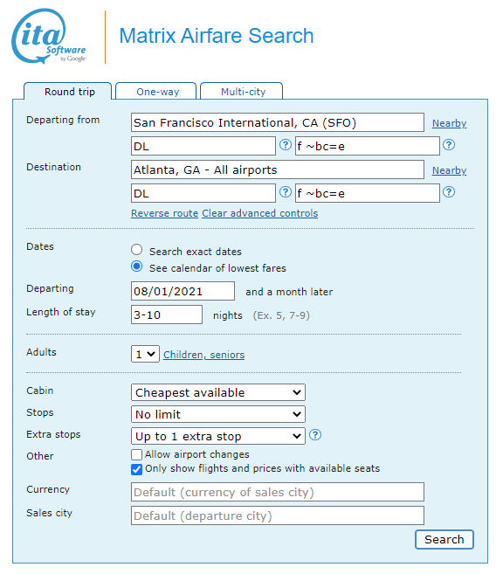Open the Adults count dropdown

[145, 354]
